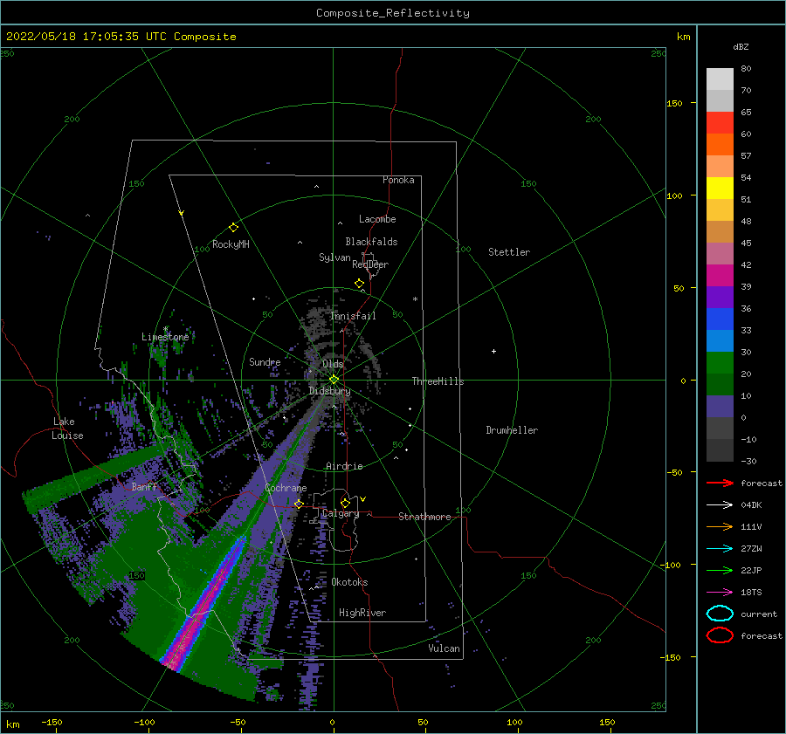Click the 27ZW legend label

pyautogui.click(x=751, y=549)
